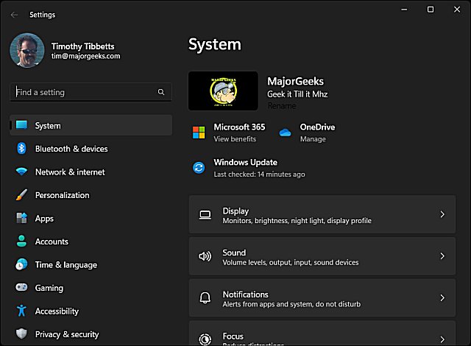Click the Bluetooth & devices icon
Viewport: 471px width, 346px height.
[x=21, y=149]
